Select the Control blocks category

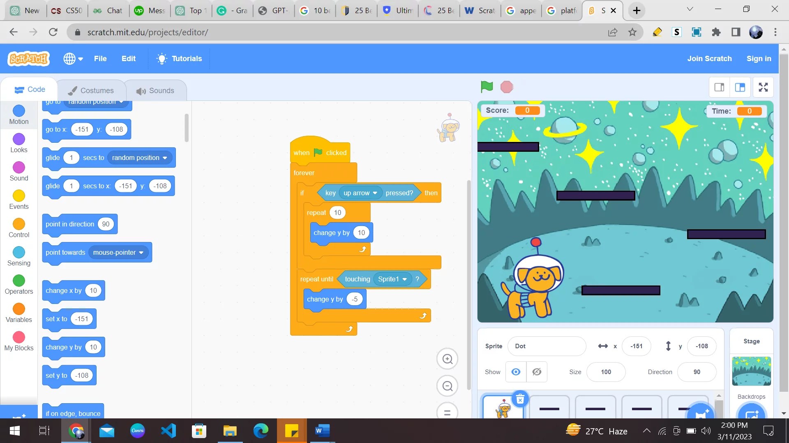pyautogui.click(x=18, y=228)
